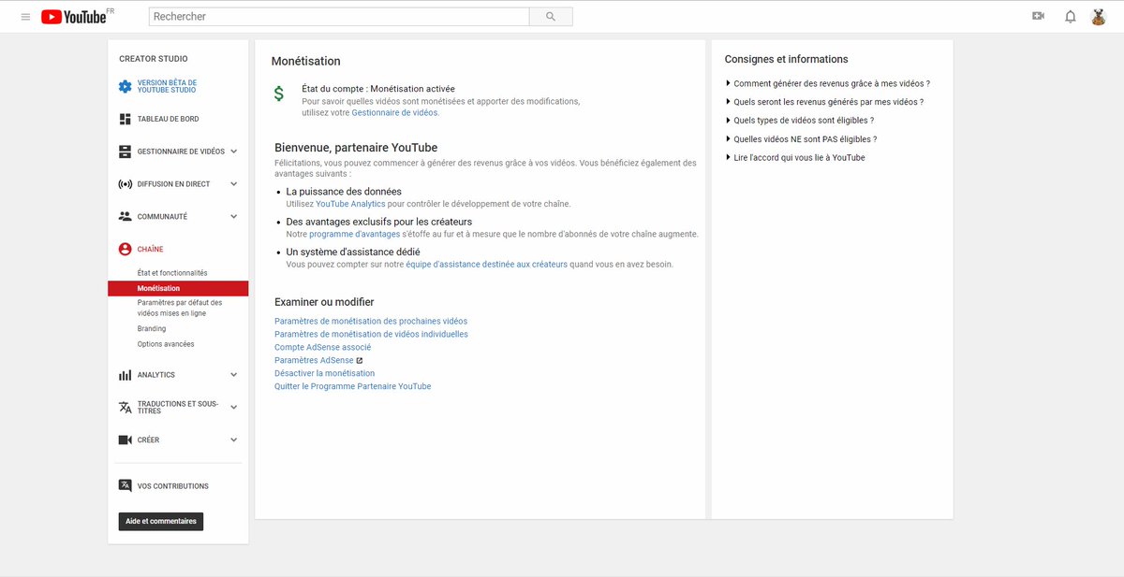Open Version bêta de YouTube Studio

pos(167,86)
